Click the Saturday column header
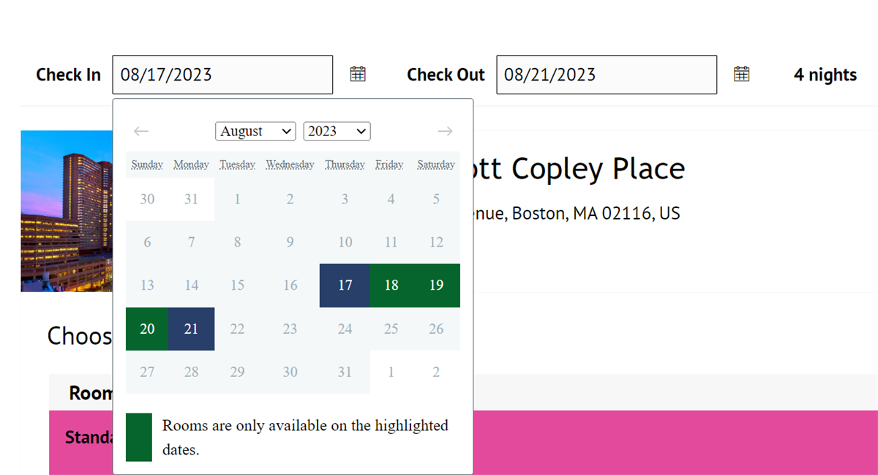Screen dimensions: 878x475 436,165
